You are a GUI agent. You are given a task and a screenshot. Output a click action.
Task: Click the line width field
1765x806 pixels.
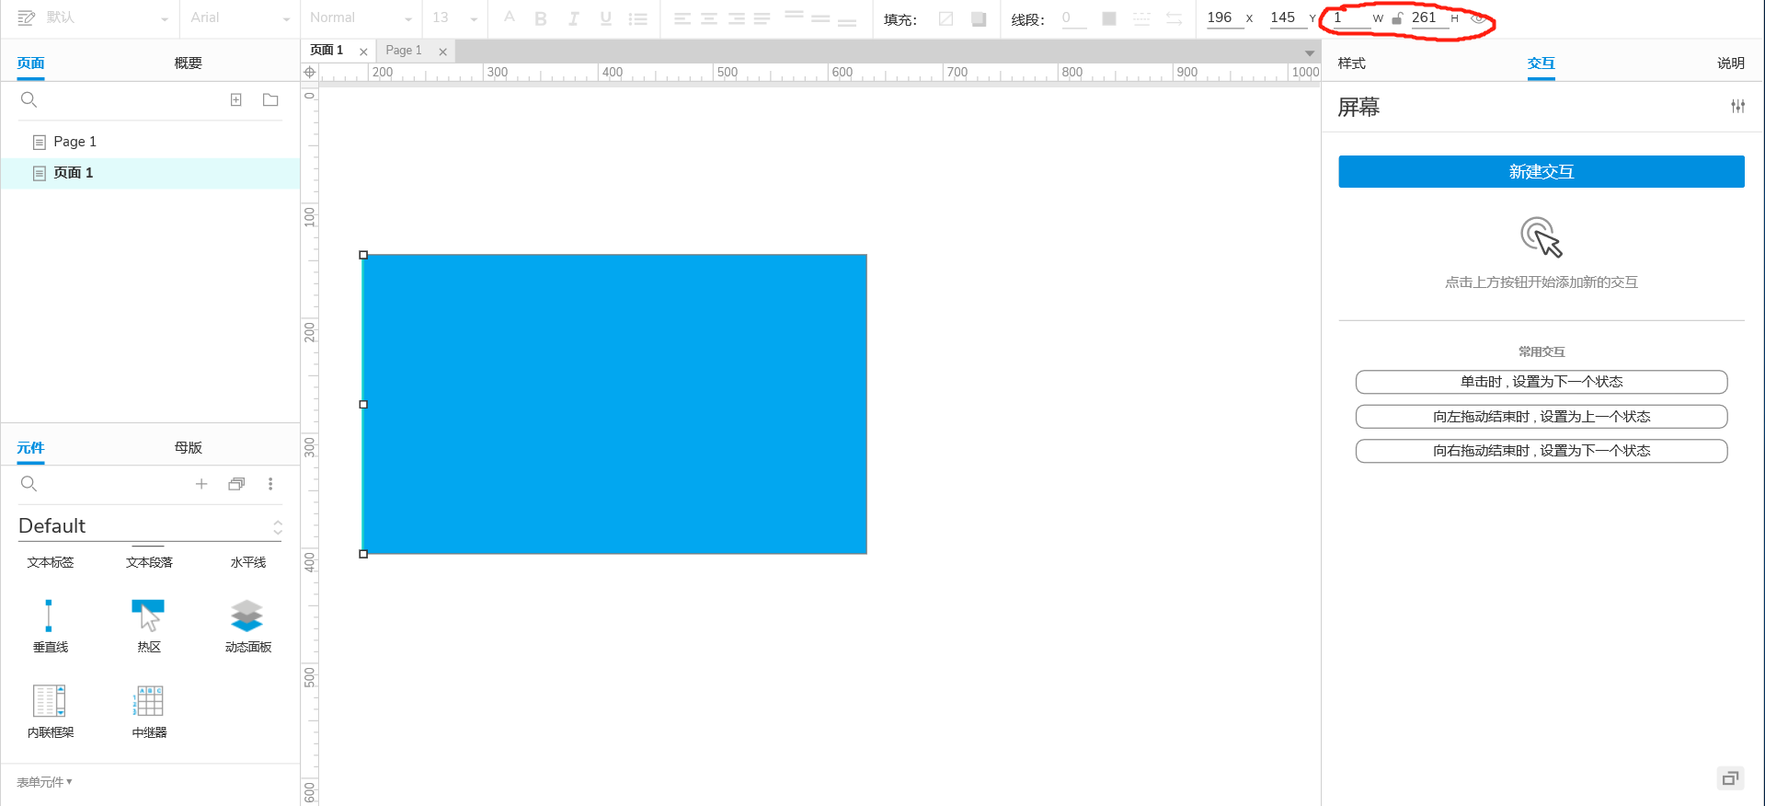click(x=1073, y=17)
